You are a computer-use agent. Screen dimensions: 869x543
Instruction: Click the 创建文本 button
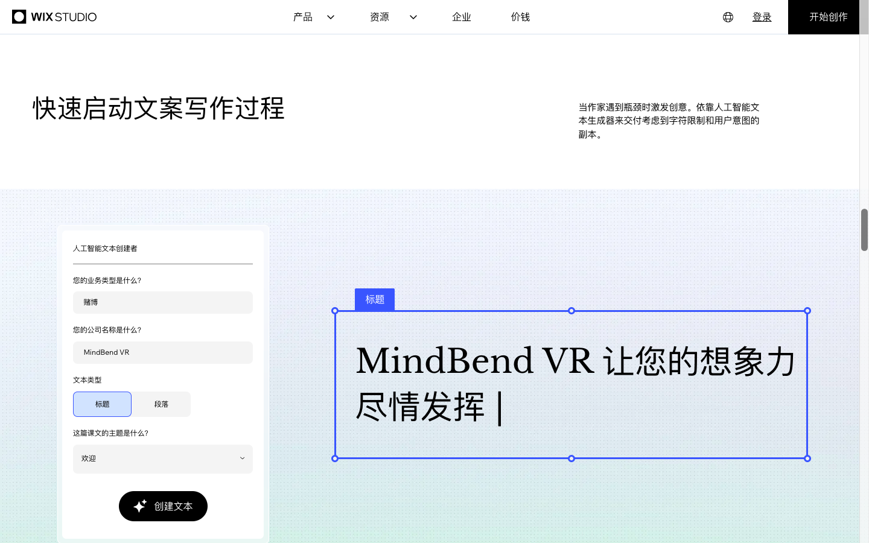click(x=163, y=506)
